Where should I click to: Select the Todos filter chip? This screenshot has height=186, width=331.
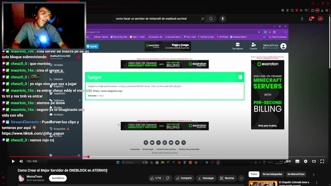coord(254,174)
